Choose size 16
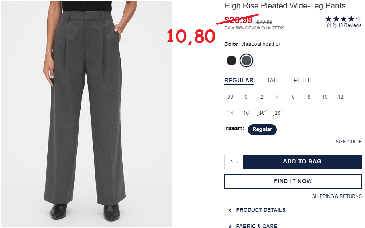This screenshot has height=228, width=365. click(x=246, y=113)
